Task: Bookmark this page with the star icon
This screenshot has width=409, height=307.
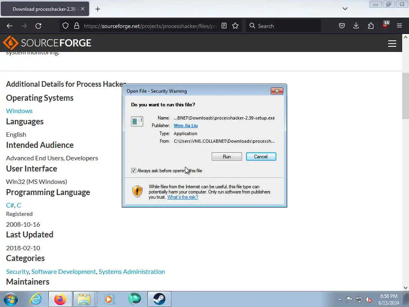Action: tap(235, 26)
